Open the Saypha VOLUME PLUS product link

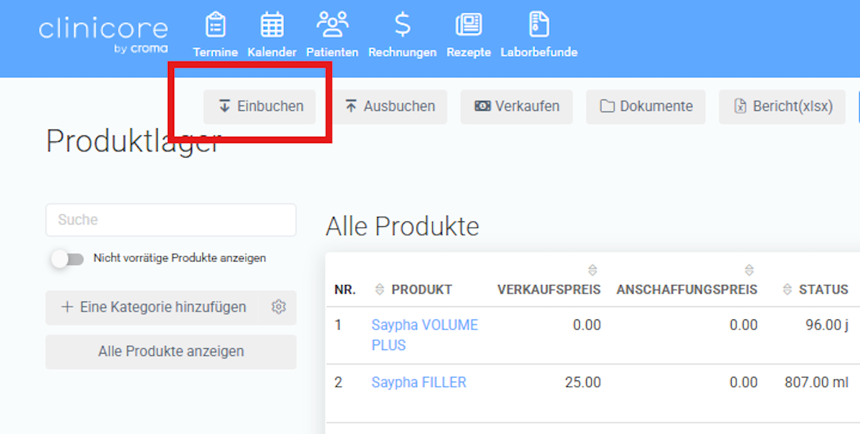[424, 335]
